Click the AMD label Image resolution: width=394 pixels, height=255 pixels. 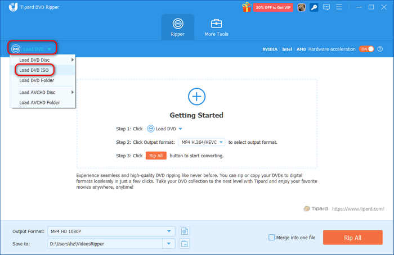click(x=301, y=49)
